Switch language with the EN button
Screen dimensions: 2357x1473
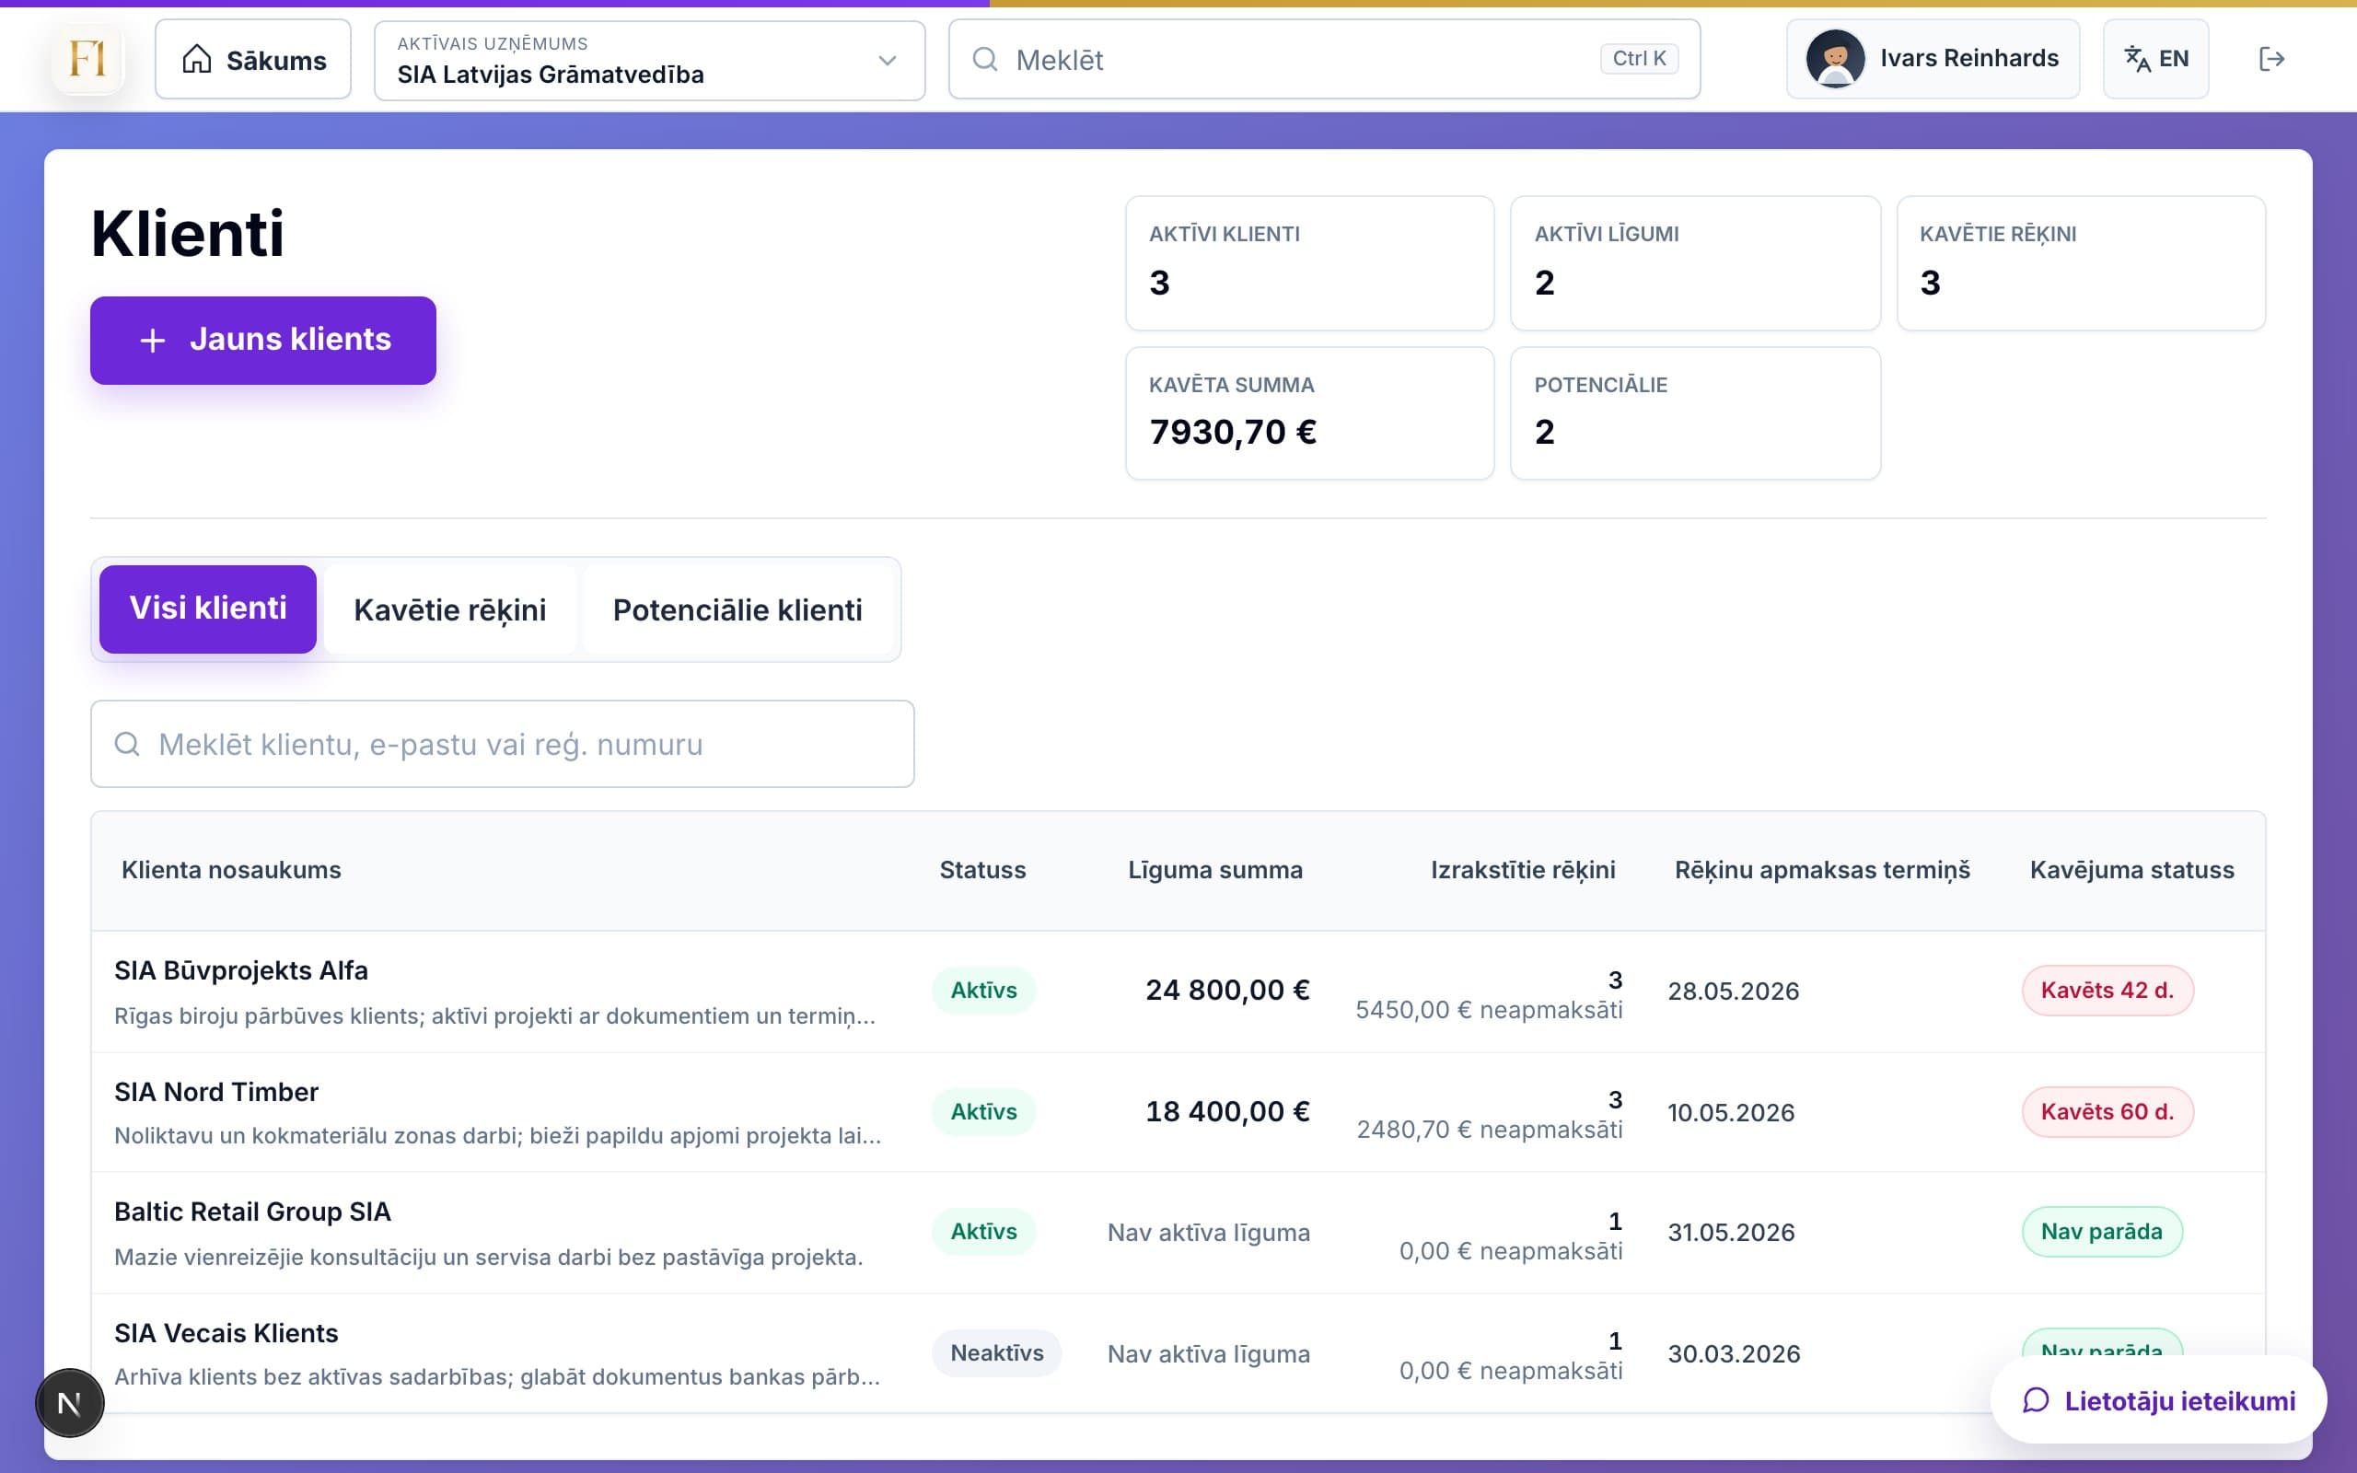[2155, 58]
